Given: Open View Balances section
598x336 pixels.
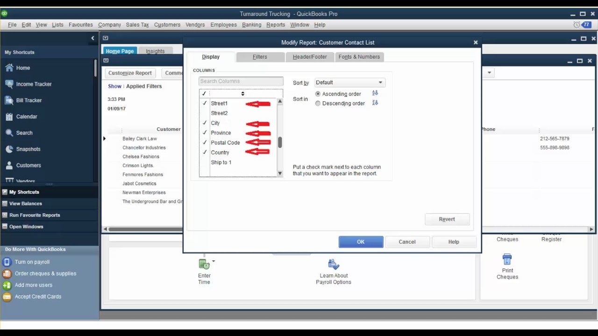Looking at the screenshot, I should tap(26, 203).
